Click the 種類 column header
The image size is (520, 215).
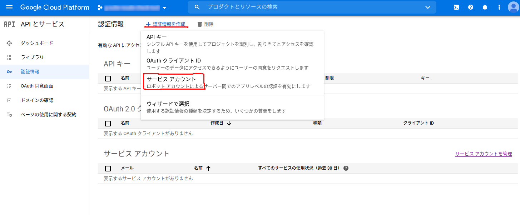pyautogui.click(x=317, y=123)
